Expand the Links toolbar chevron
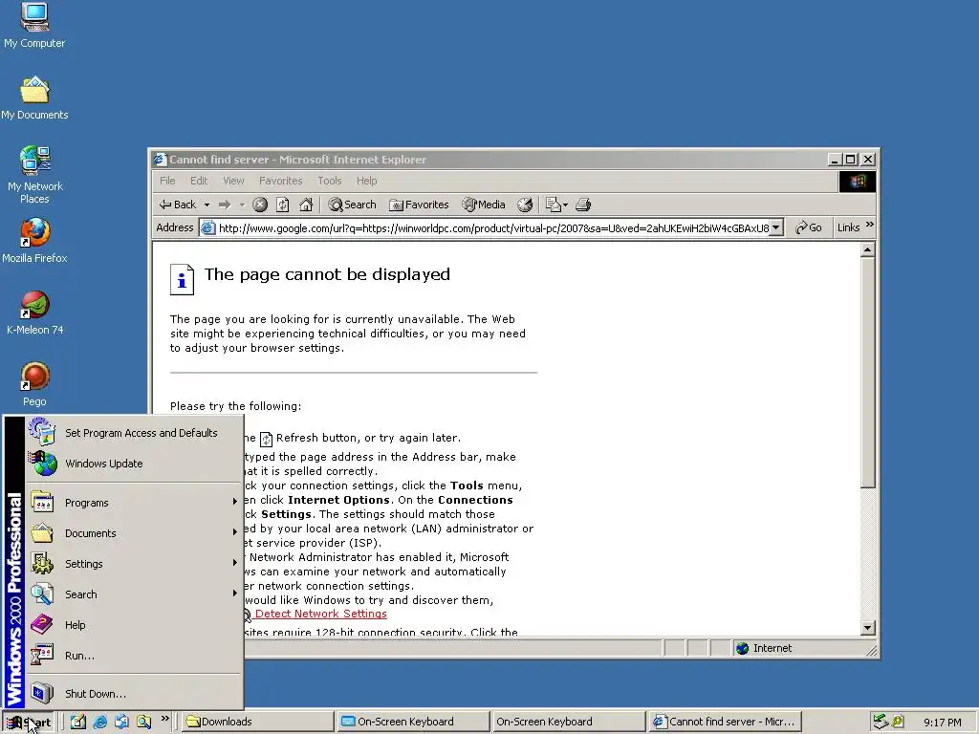This screenshot has width=979, height=734. tap(870, 225)
